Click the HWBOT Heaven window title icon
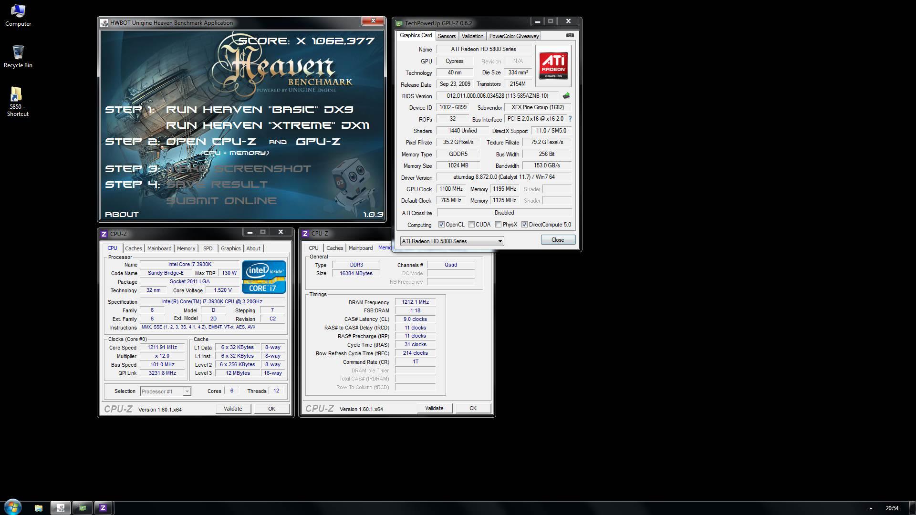Screen dimensions: 916x515 (x=104, y=23)
